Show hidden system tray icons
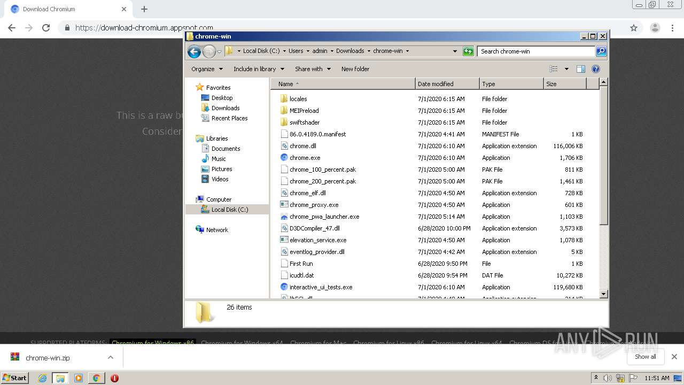The width and height of the screenshot is (684, 385). point(596,378)
